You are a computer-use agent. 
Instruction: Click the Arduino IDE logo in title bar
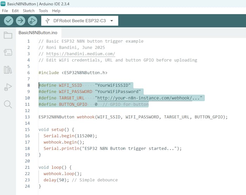tap(3, 4)
